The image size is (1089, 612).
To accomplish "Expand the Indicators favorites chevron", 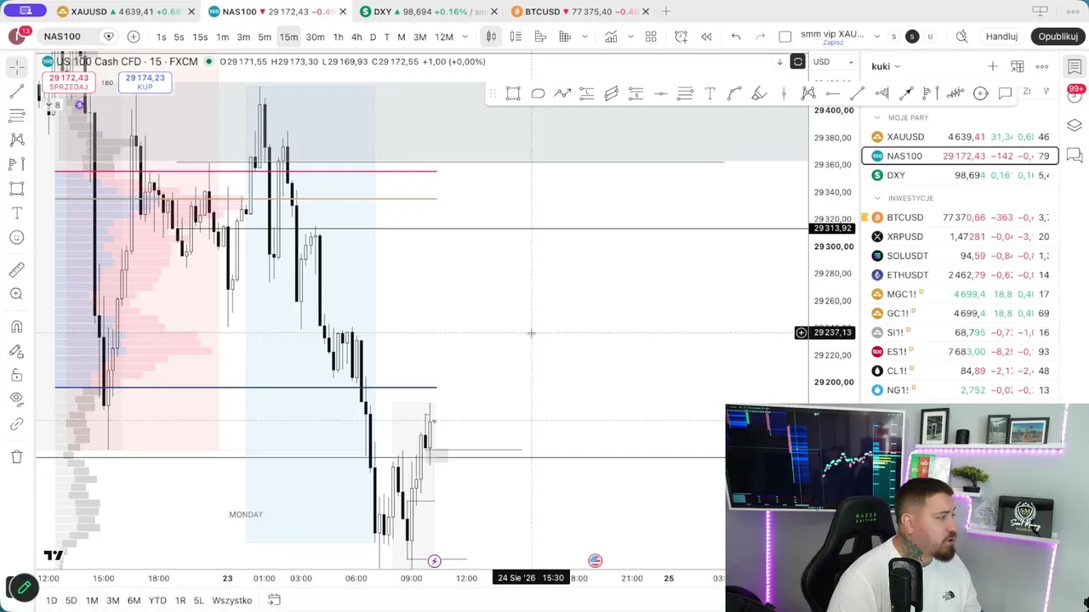I will pyautogui.click(x=630, y=37).
